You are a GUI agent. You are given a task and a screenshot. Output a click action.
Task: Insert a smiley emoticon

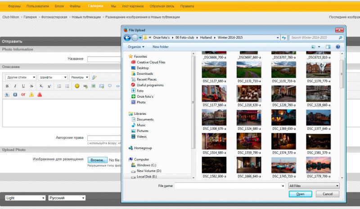pyautogui.click(x=77, y=86)
